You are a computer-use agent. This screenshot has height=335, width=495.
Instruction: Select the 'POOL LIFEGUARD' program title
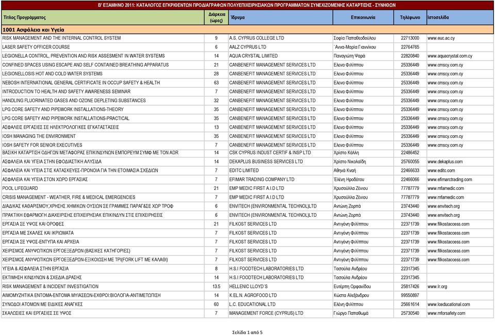20,188
